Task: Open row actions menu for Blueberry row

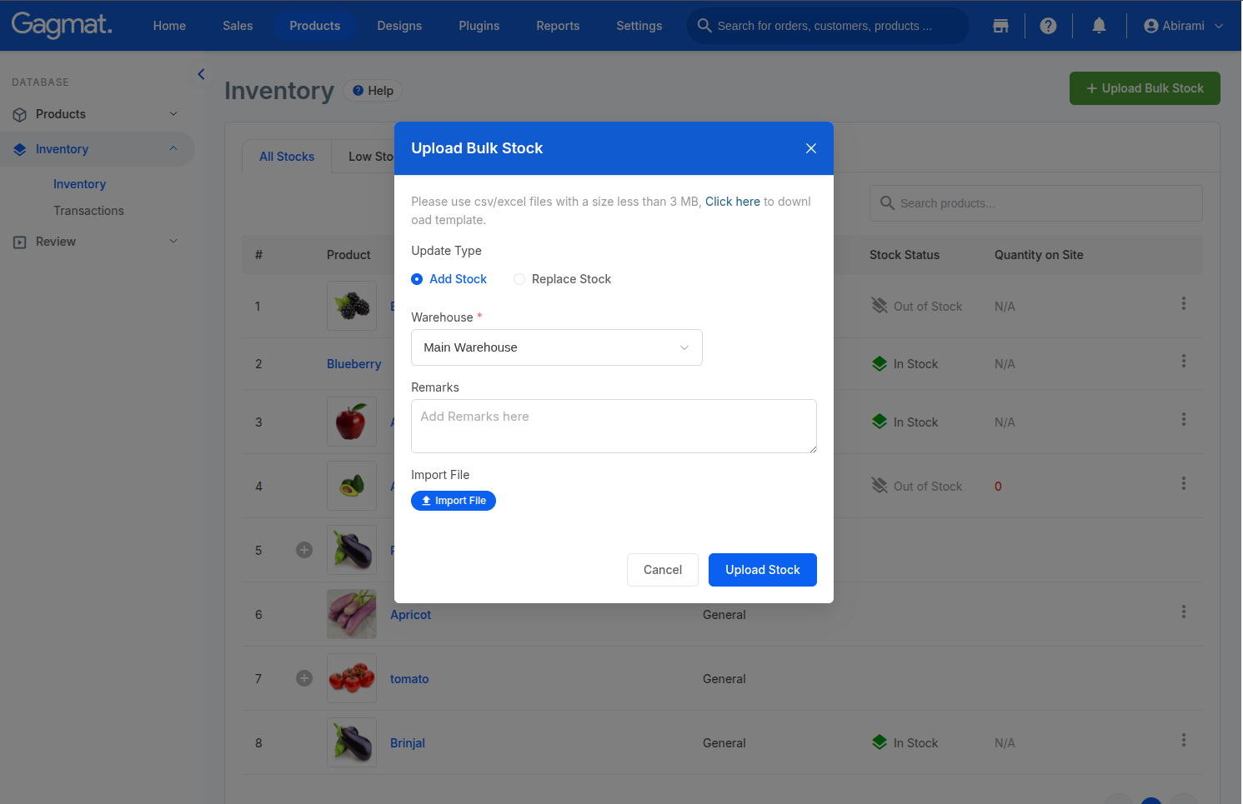Action: tap(1183, 362)
